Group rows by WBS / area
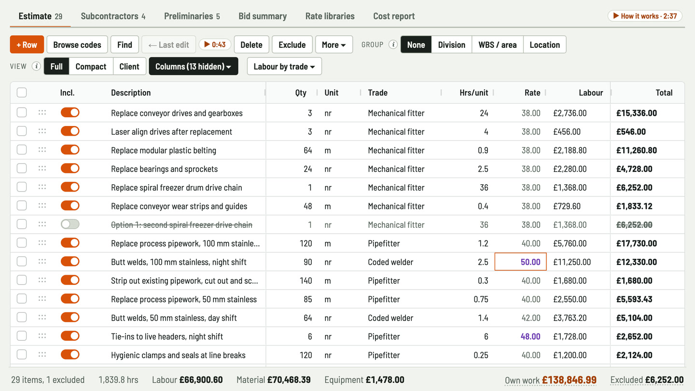The height and width of the screenshot is (391, 695). point(498,44)
